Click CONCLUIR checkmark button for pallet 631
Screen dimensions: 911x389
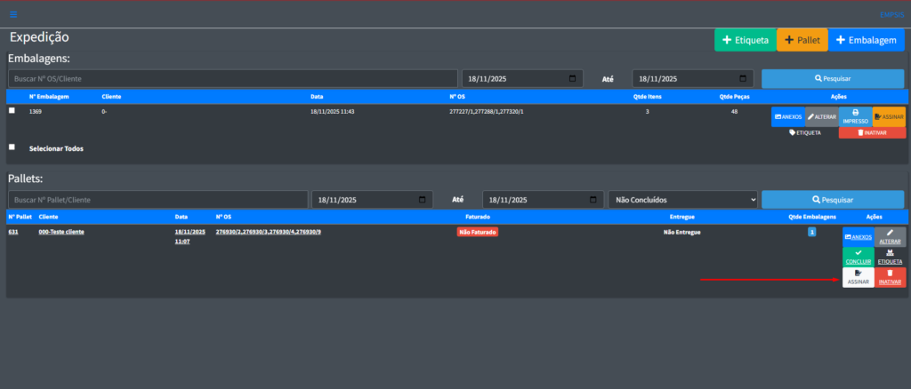click(858, 258)
